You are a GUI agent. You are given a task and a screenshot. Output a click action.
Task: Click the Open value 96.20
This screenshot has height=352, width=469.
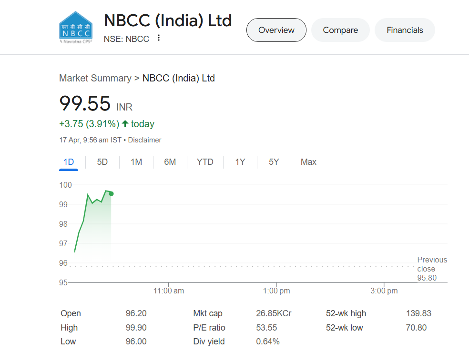(136, 313)
